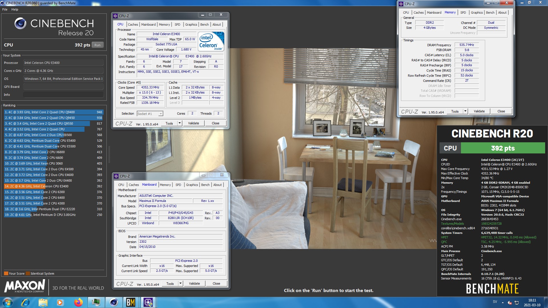This screenshot has width=548, height=308.
Task: Click the green HPET timer line
Action: click(489, 237)
